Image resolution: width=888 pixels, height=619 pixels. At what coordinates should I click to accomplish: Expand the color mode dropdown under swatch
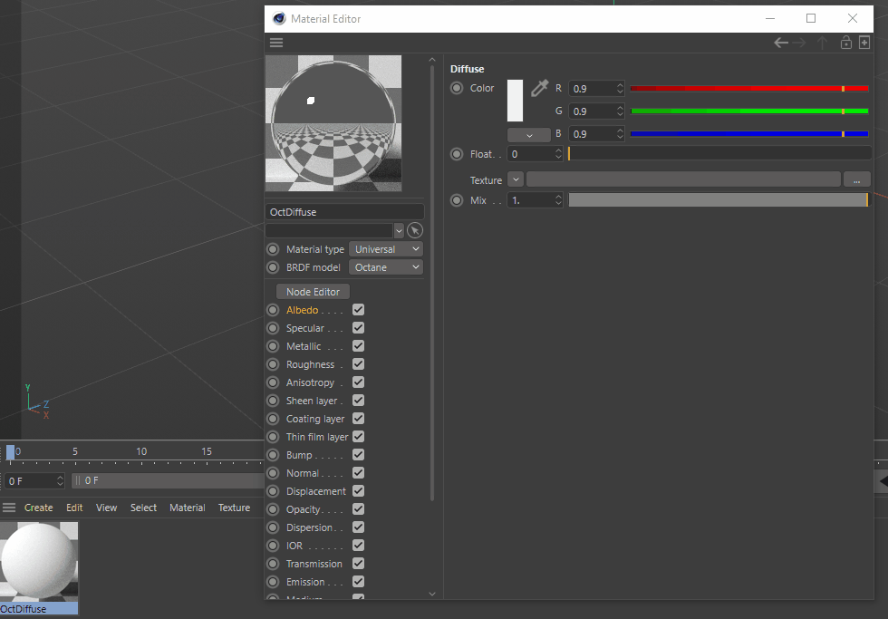click(529, 135)
